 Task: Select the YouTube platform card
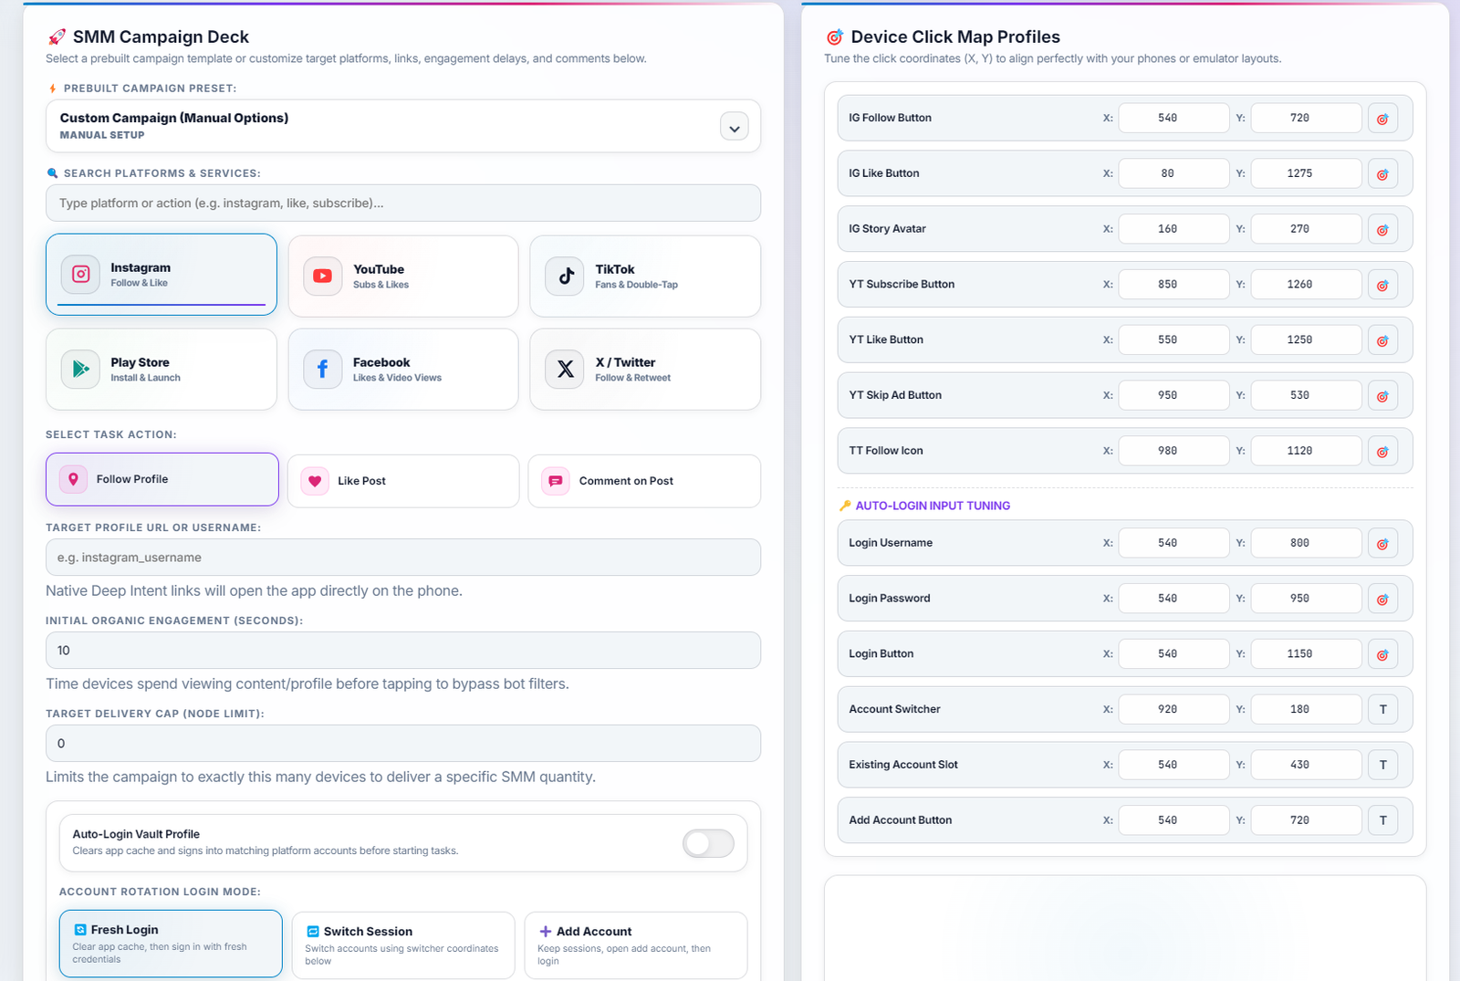pyautogui.click(x=403, y=277)
